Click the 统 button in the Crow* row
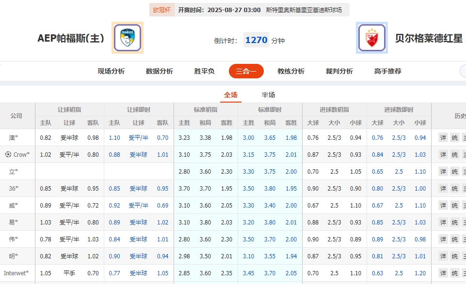Screen dimensions: 466x284 (x=455, y=154)
